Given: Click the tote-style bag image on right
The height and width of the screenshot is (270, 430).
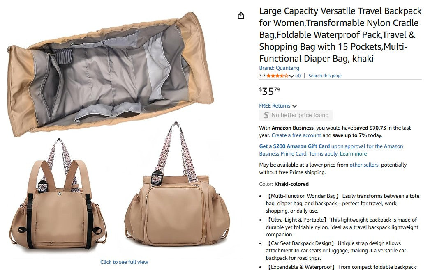Looking at the screenshot, I should pyautogui.click(x=177, y=185).
